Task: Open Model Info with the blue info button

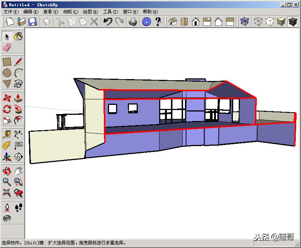Action: tap(147, 22)
